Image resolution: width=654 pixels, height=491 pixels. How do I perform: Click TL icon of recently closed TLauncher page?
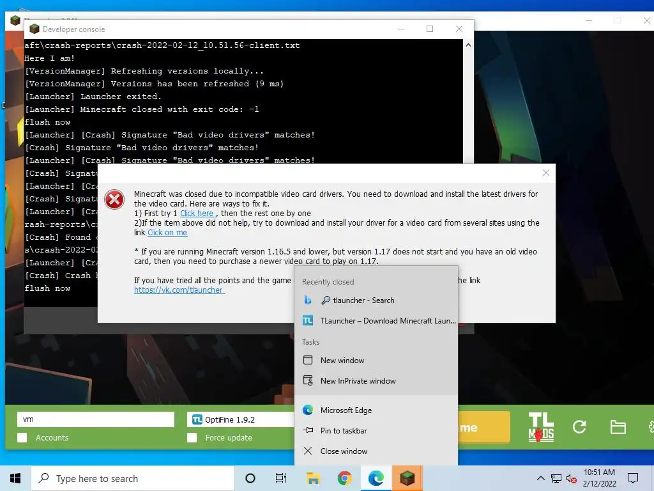tap(308, 321)
